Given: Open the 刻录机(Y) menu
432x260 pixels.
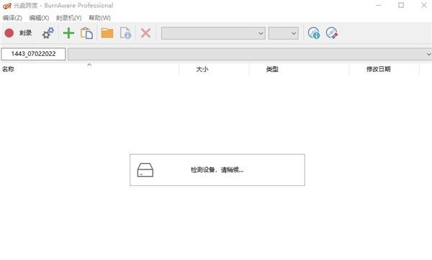Looking at the screenshot, I should click(x=69, y=18).
